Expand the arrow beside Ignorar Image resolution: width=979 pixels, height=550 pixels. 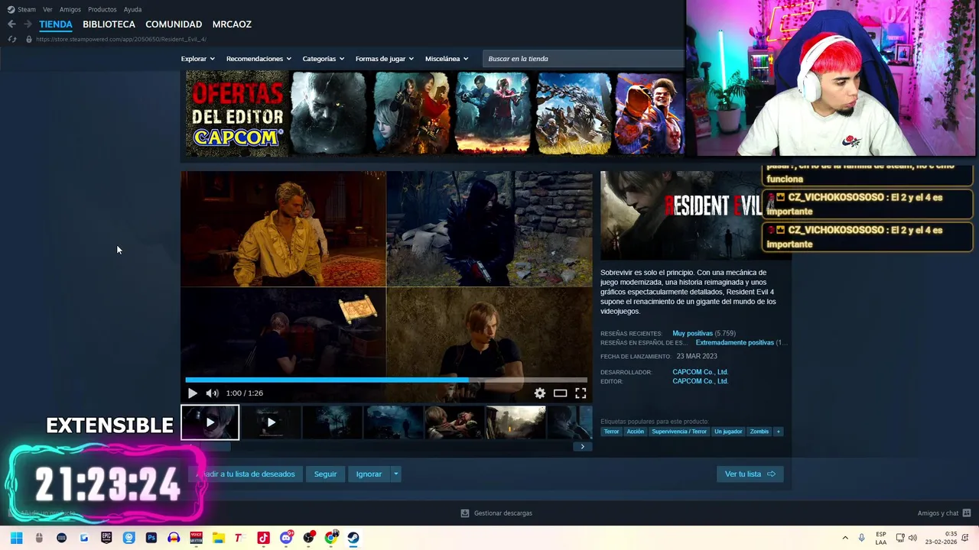(x=395, y=474)
